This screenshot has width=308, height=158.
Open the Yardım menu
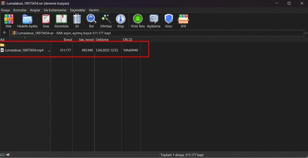pos(94,10)
